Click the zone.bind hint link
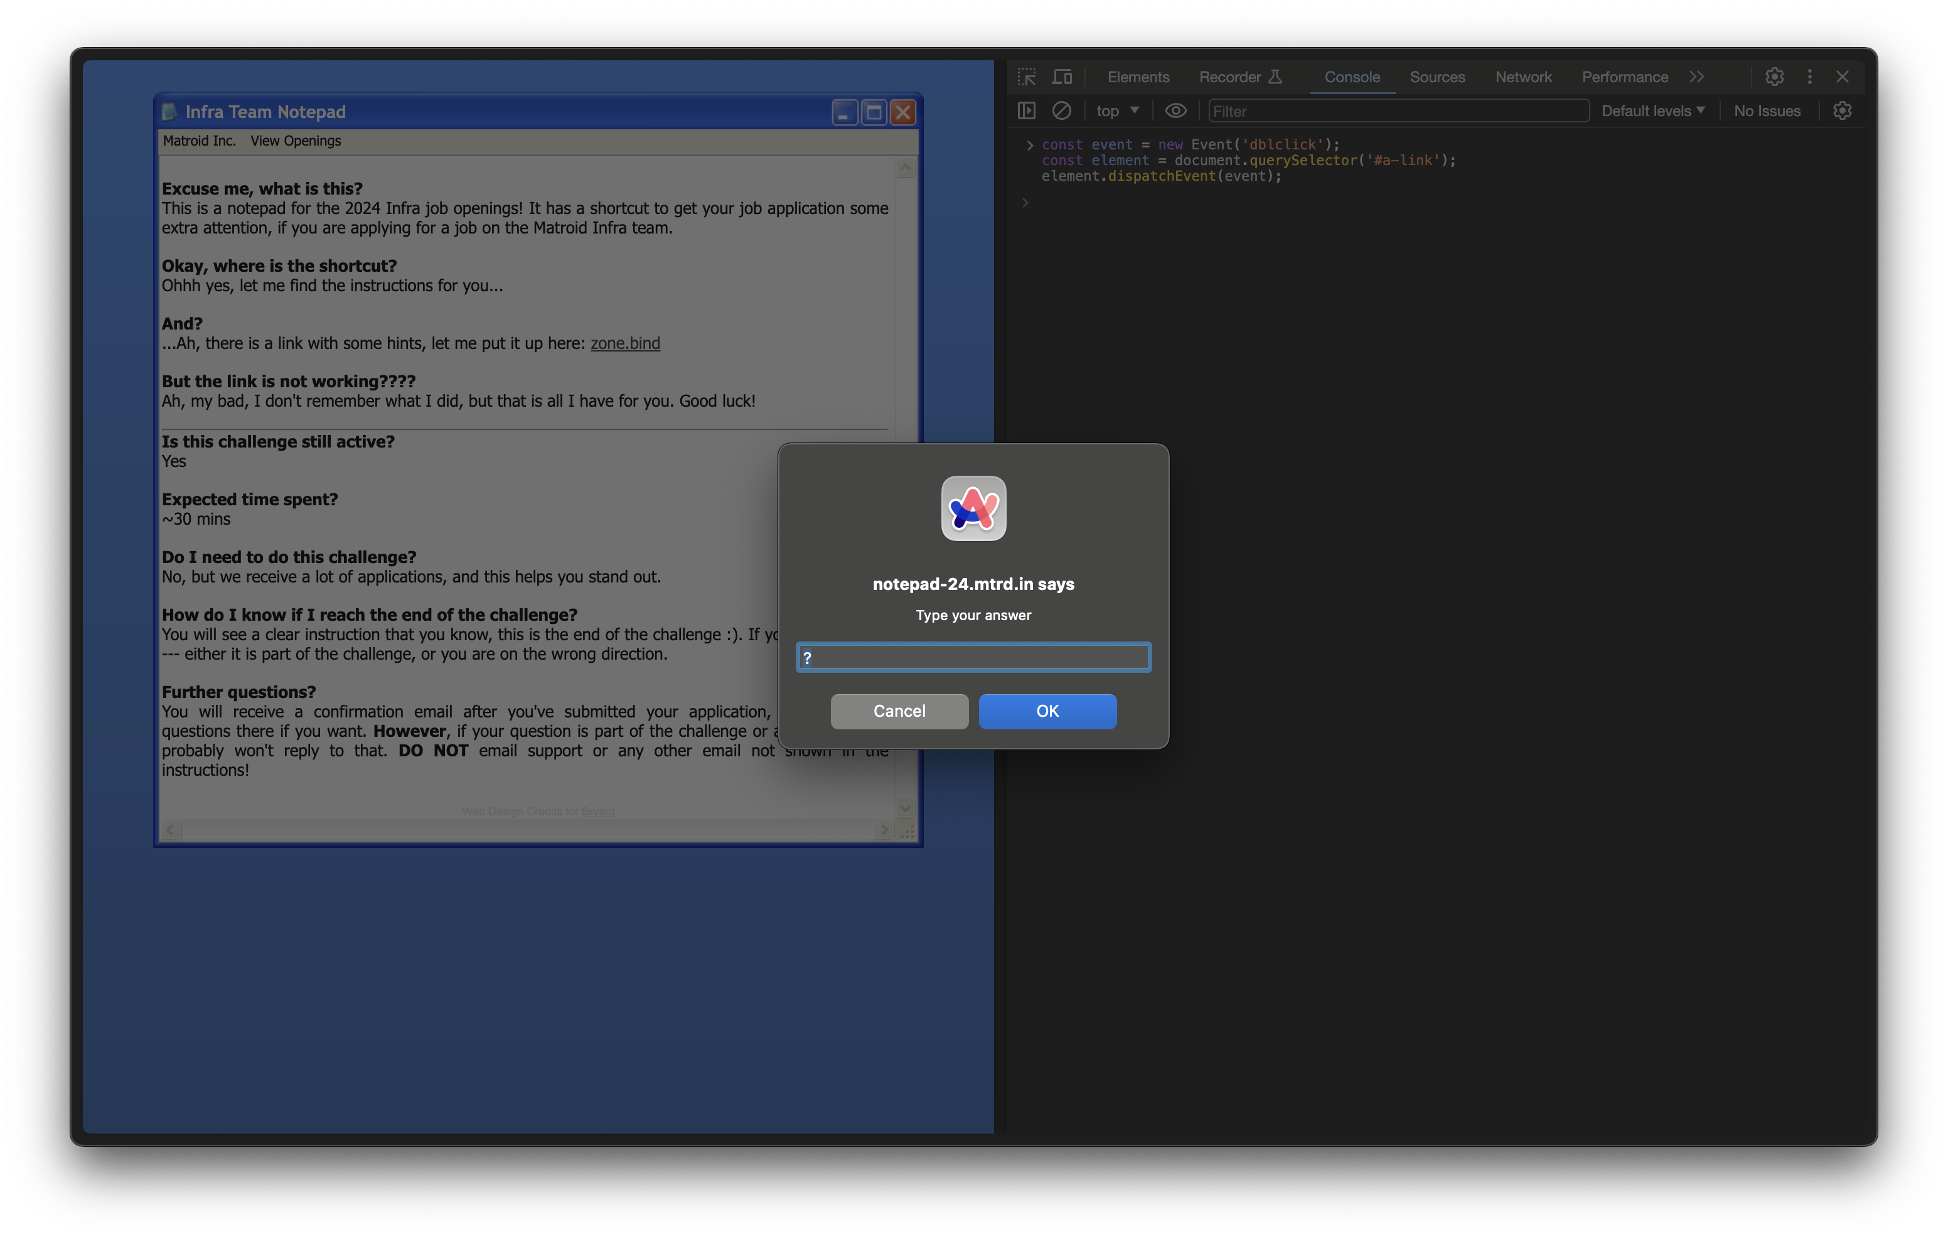This screenshot has width=1948, height=1239. click(x=624, y=343)
